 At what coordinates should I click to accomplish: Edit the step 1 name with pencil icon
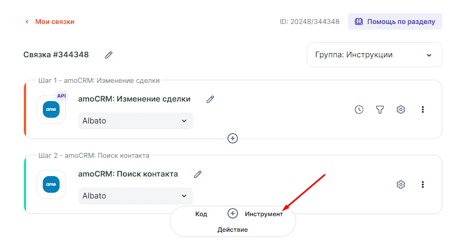210,99
